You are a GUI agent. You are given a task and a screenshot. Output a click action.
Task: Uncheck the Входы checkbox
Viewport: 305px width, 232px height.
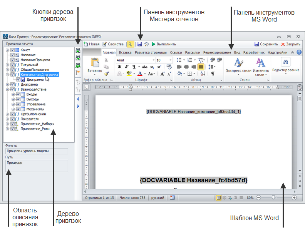tap(18, 94)
